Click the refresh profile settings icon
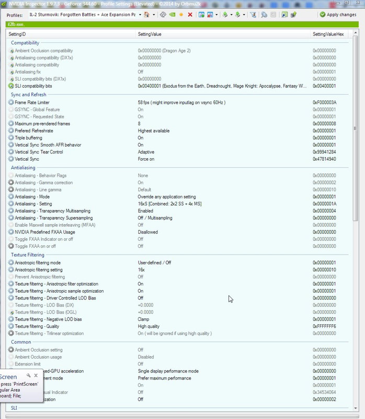Viewport: 365px width, 419px height. point(163,15)
